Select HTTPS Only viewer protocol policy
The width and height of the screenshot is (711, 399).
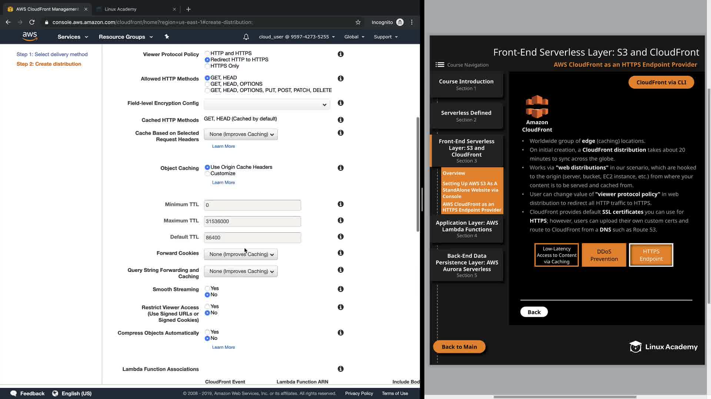coord(207,66)
